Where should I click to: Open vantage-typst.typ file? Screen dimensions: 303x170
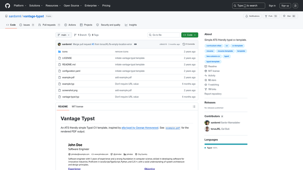coord(71,97)
